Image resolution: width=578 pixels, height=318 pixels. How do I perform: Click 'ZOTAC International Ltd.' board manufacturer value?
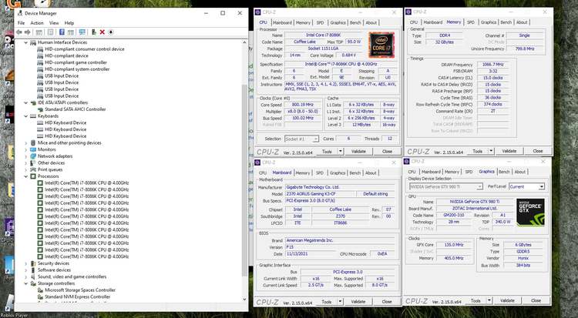pyautogui.click(x=475, y=208)
